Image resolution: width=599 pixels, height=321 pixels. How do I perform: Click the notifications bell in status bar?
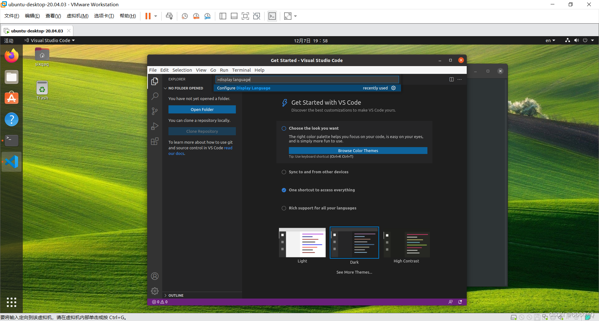coord(460,302)
